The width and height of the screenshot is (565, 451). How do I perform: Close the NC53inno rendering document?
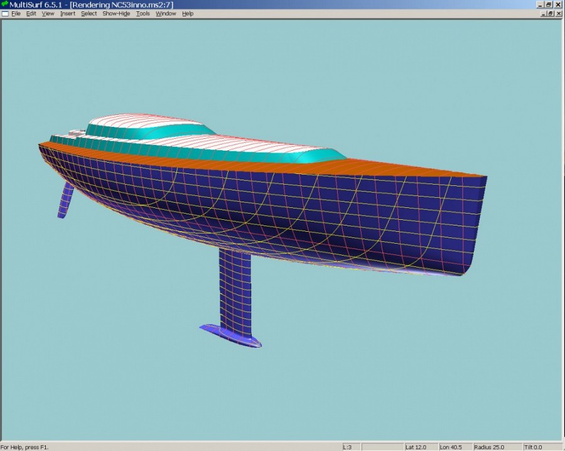pos(559,13)
